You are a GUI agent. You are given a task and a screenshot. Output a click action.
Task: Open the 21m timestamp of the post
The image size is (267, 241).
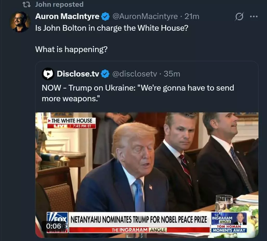[192, 17]
